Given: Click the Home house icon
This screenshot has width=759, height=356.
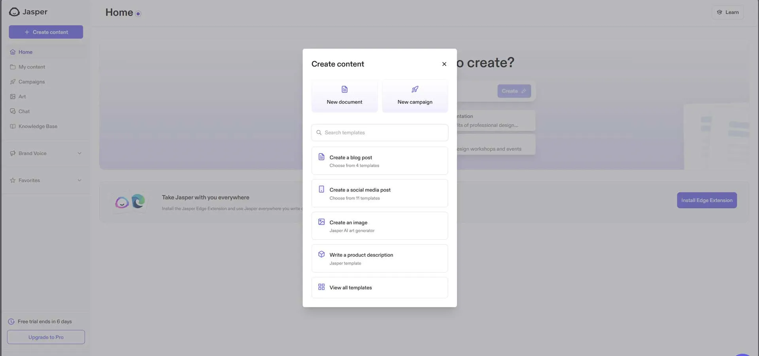Looking at the screenshot, I should (13, 52).
